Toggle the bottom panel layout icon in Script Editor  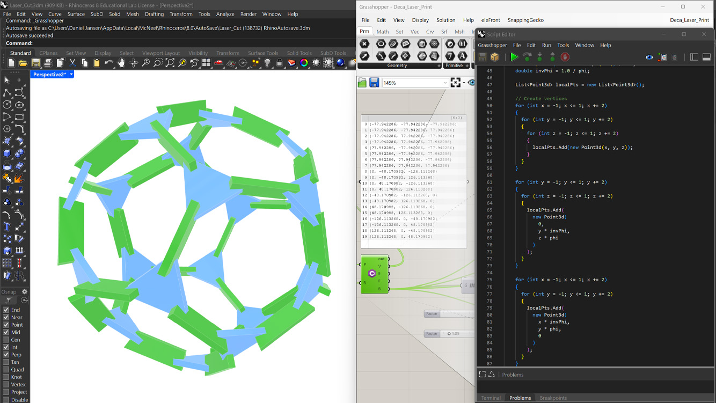coord(706,57)
